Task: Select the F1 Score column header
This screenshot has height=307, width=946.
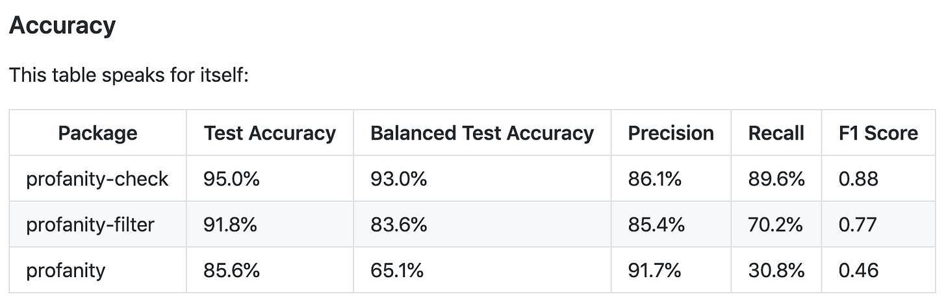Action: [878, 133]
